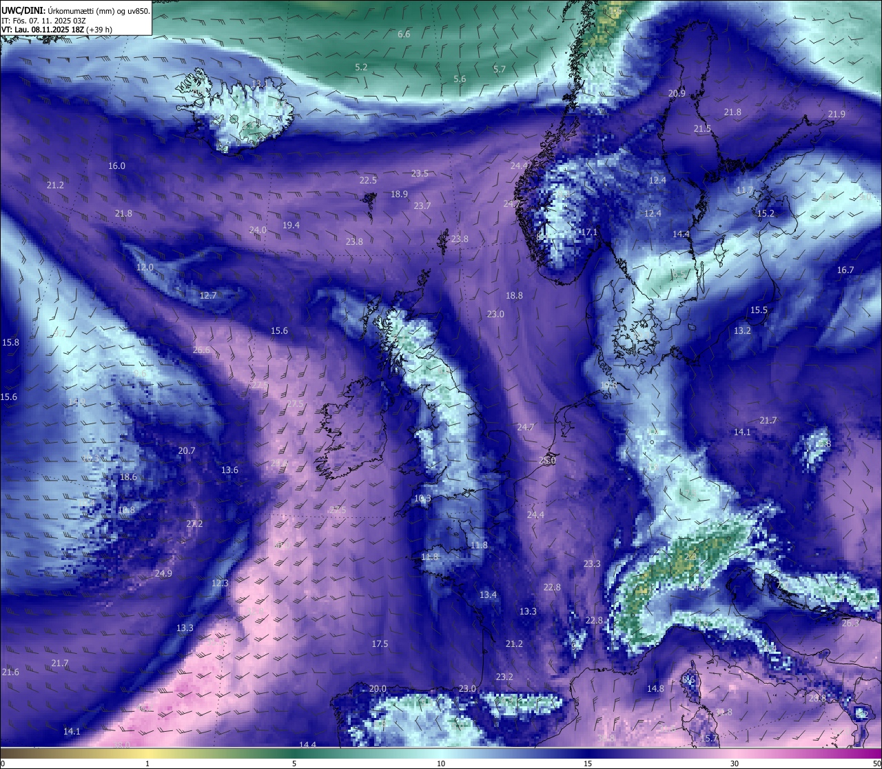Pick the pink section of the colorbar near 30
The height and width of the screenshot is (769, 882).
735,753
